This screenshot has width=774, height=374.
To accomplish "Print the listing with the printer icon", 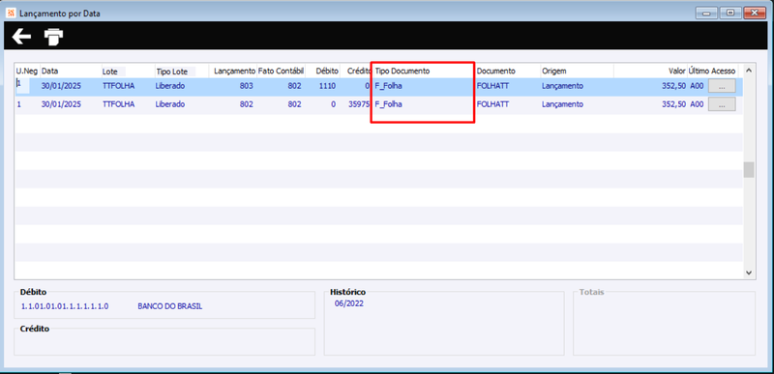I will click(x=54, y=37).
